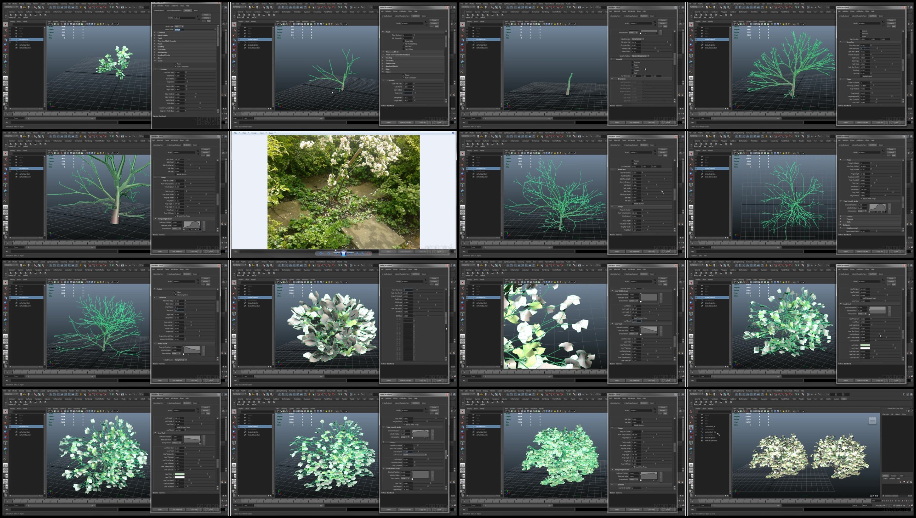Open the File menu in the garden photo viewer
The height and width of the screenshot is (518, 916).
(236, 133)
